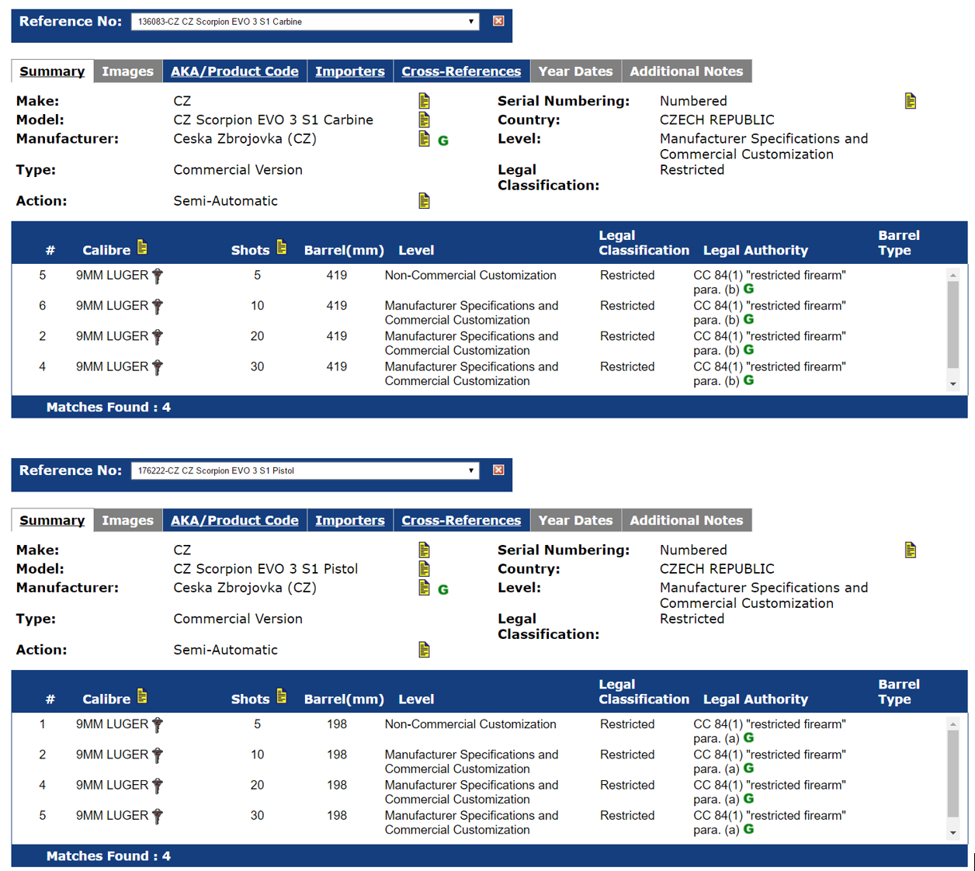Switch to Images tab in Carbine record
The height and width of the screenshot is (871, 975).
pyautogui.click(x=127, y=71)
